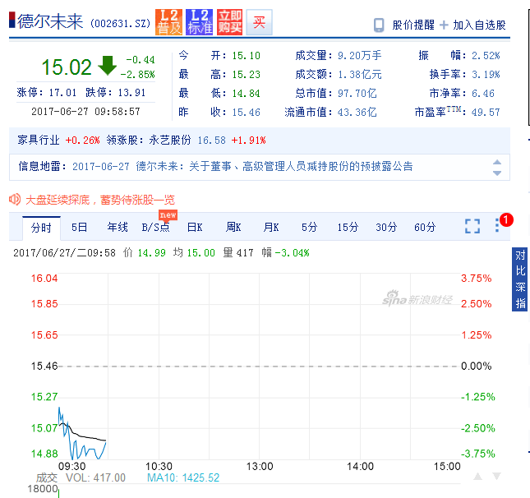This screenshot has width=530, height=498.
Task: Click the phone icon for 股价提醒
Action: tap(379, 25)
